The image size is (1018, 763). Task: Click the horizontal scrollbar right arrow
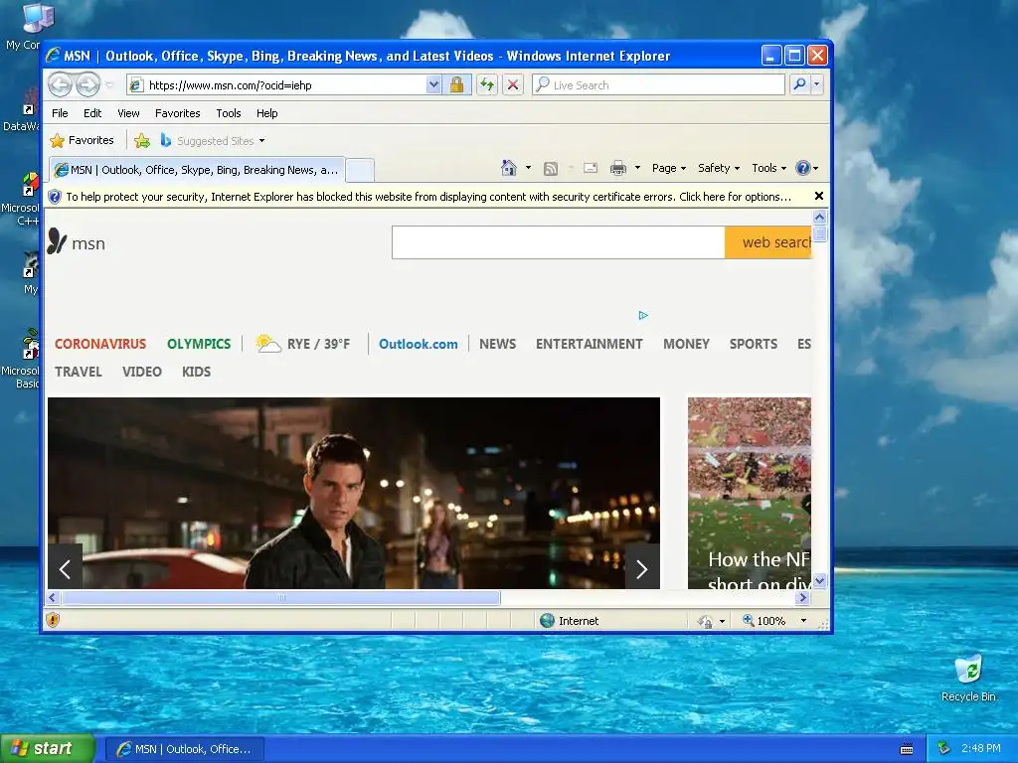tap(803, 597)
